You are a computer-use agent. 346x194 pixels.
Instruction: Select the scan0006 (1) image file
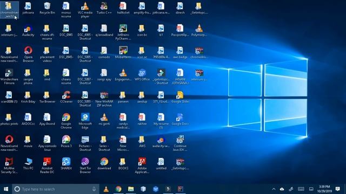(9, 97)
